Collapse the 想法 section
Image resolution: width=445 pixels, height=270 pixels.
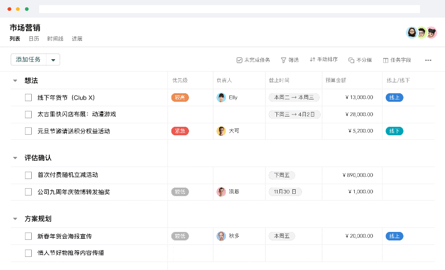(15, 81)
